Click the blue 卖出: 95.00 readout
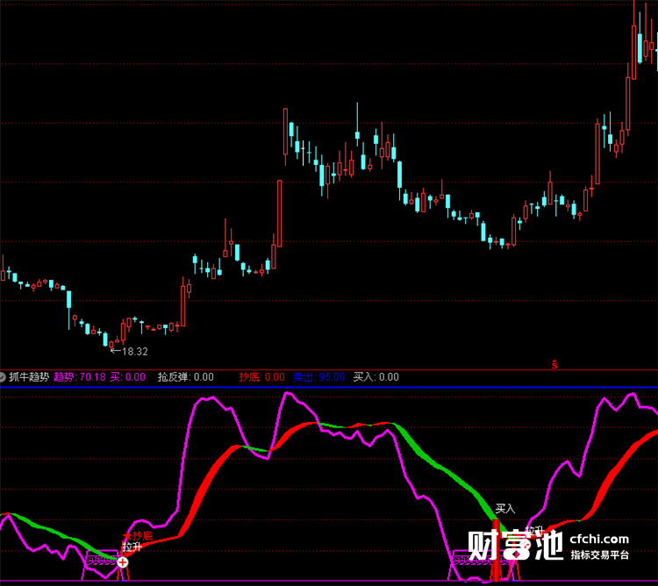The height and width of the screenshot is (586, 658). pyautogui.click(x=319, y=377)
